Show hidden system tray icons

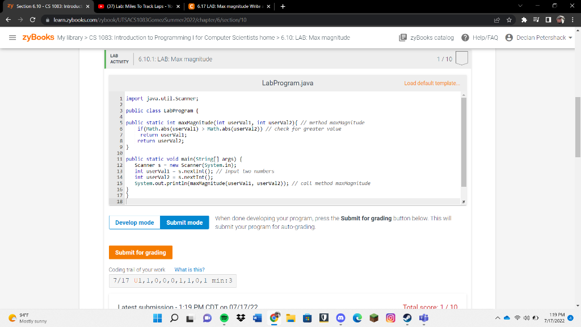tap(498, 318)
